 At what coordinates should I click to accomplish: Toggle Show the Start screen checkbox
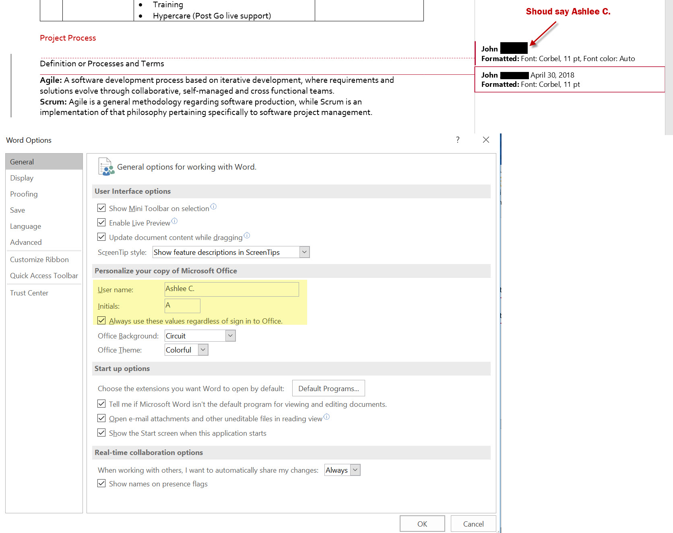click(101, 433)
